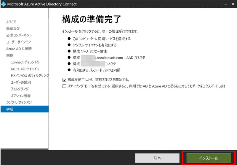Viewport: 237px width, 165px height.
Task: Click the onmicrosoft.com - AAD コネクタ line
Action: click(x=109, y=57)
